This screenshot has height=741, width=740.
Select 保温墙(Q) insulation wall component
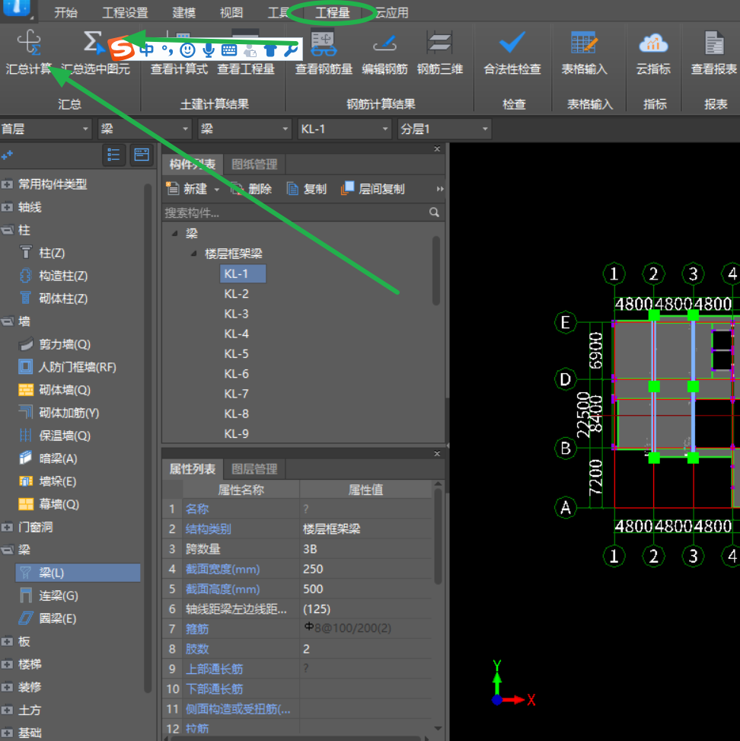click(65, 436)
